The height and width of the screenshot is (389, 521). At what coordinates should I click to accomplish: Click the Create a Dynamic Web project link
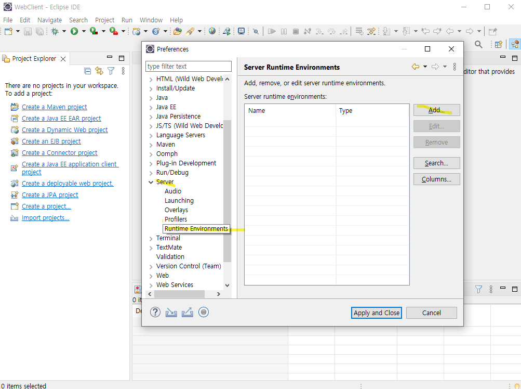pos(65,130)
